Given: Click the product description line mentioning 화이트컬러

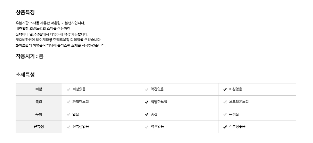Looking at the screenshot, I should (x=61, y=45).
